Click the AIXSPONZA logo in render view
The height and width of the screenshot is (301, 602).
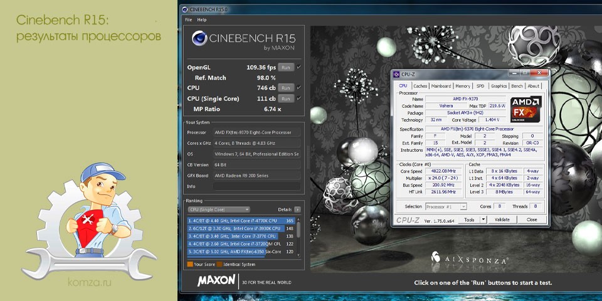470,260
